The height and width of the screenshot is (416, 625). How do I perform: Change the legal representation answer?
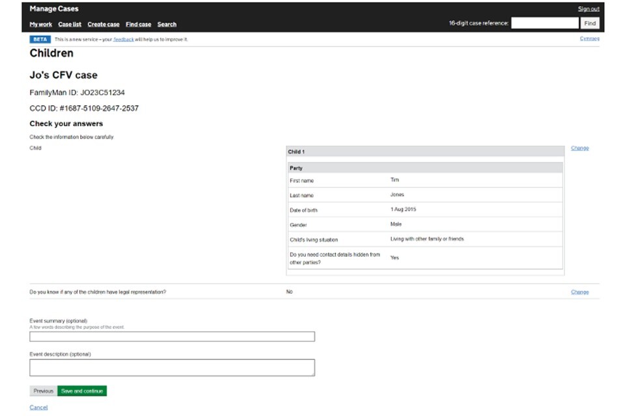(x=579, y=292)
